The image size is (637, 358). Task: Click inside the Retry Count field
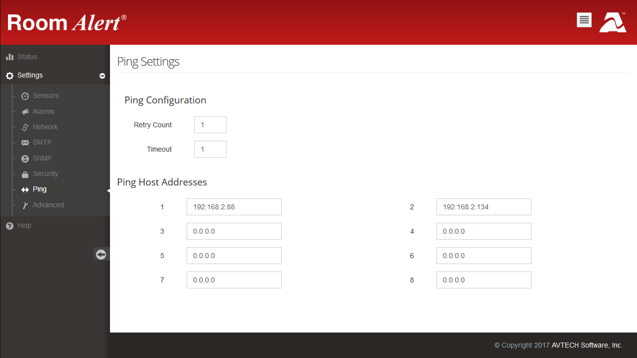coord(210,124)
